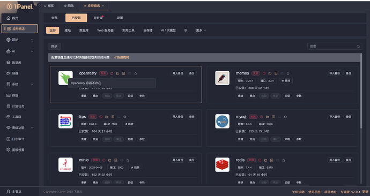This screenshot has height=196, width=370.
Task: Switch to the 可升级 tab
Action: coord(98,18)
